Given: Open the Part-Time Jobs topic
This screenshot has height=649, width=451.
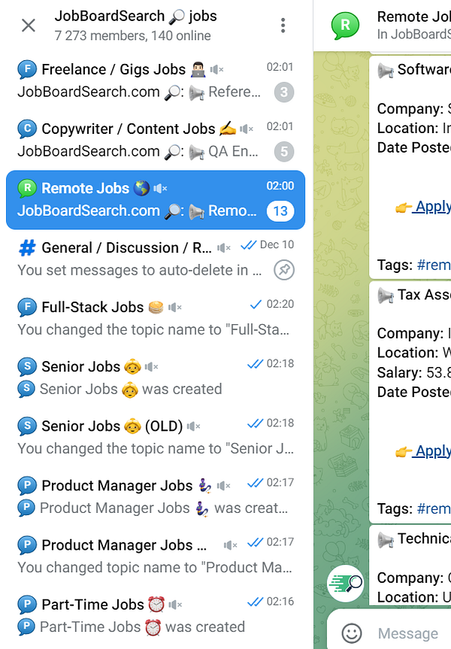Looking at the screenshot, I should tap(156, 616).
